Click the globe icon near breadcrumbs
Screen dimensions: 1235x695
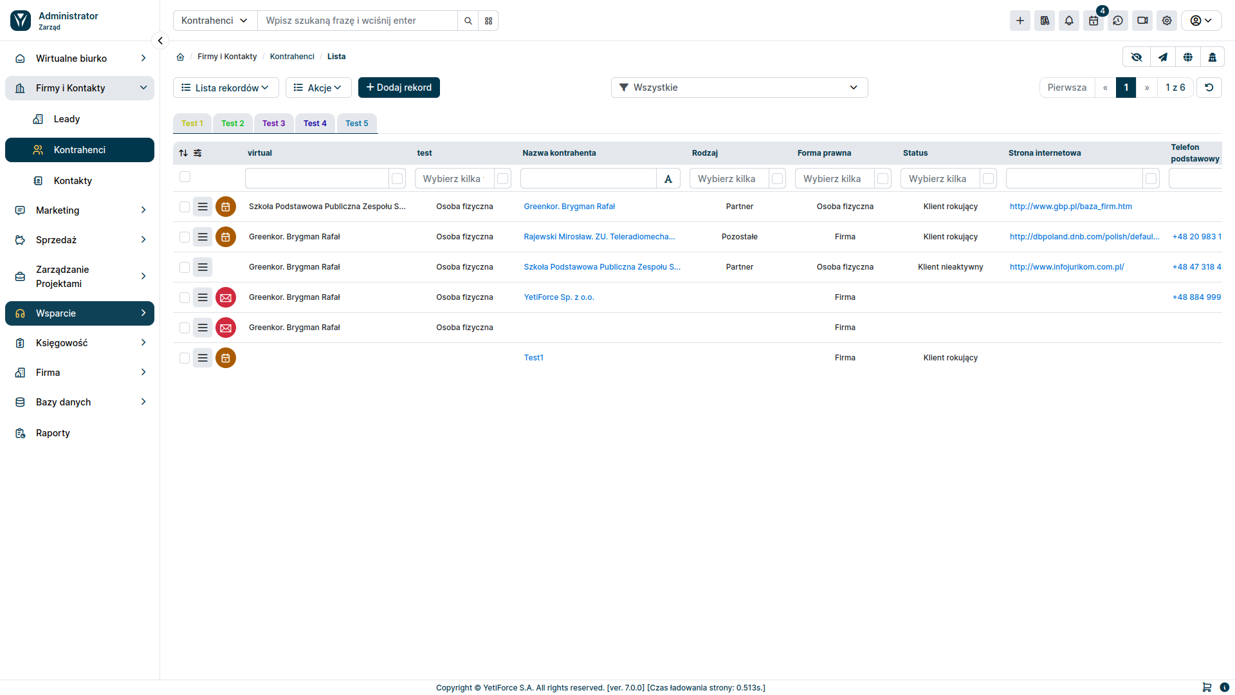1188,57
